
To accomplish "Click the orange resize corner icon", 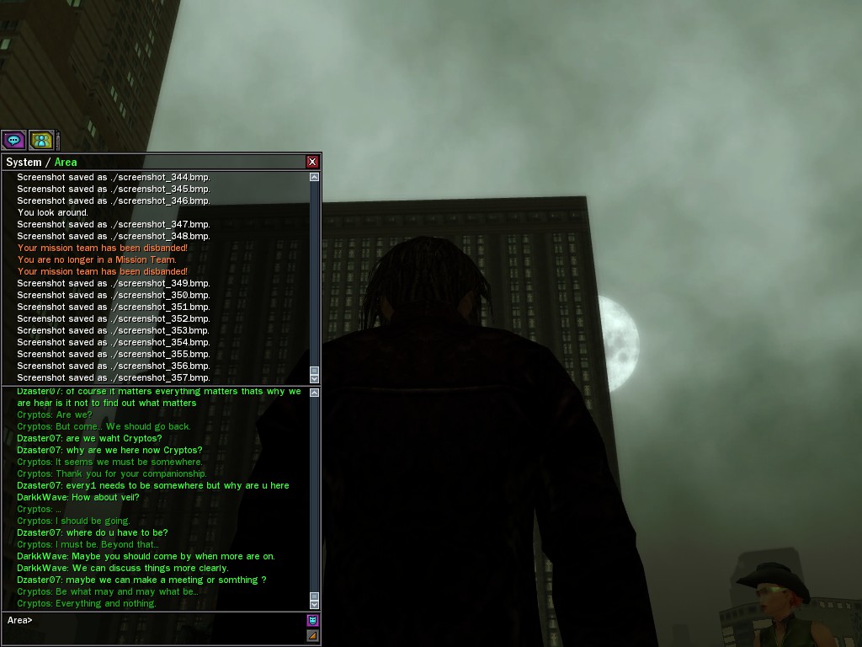I will tap(313, 635).
